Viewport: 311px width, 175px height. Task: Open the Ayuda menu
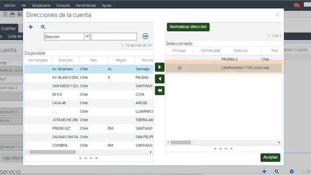106,5
